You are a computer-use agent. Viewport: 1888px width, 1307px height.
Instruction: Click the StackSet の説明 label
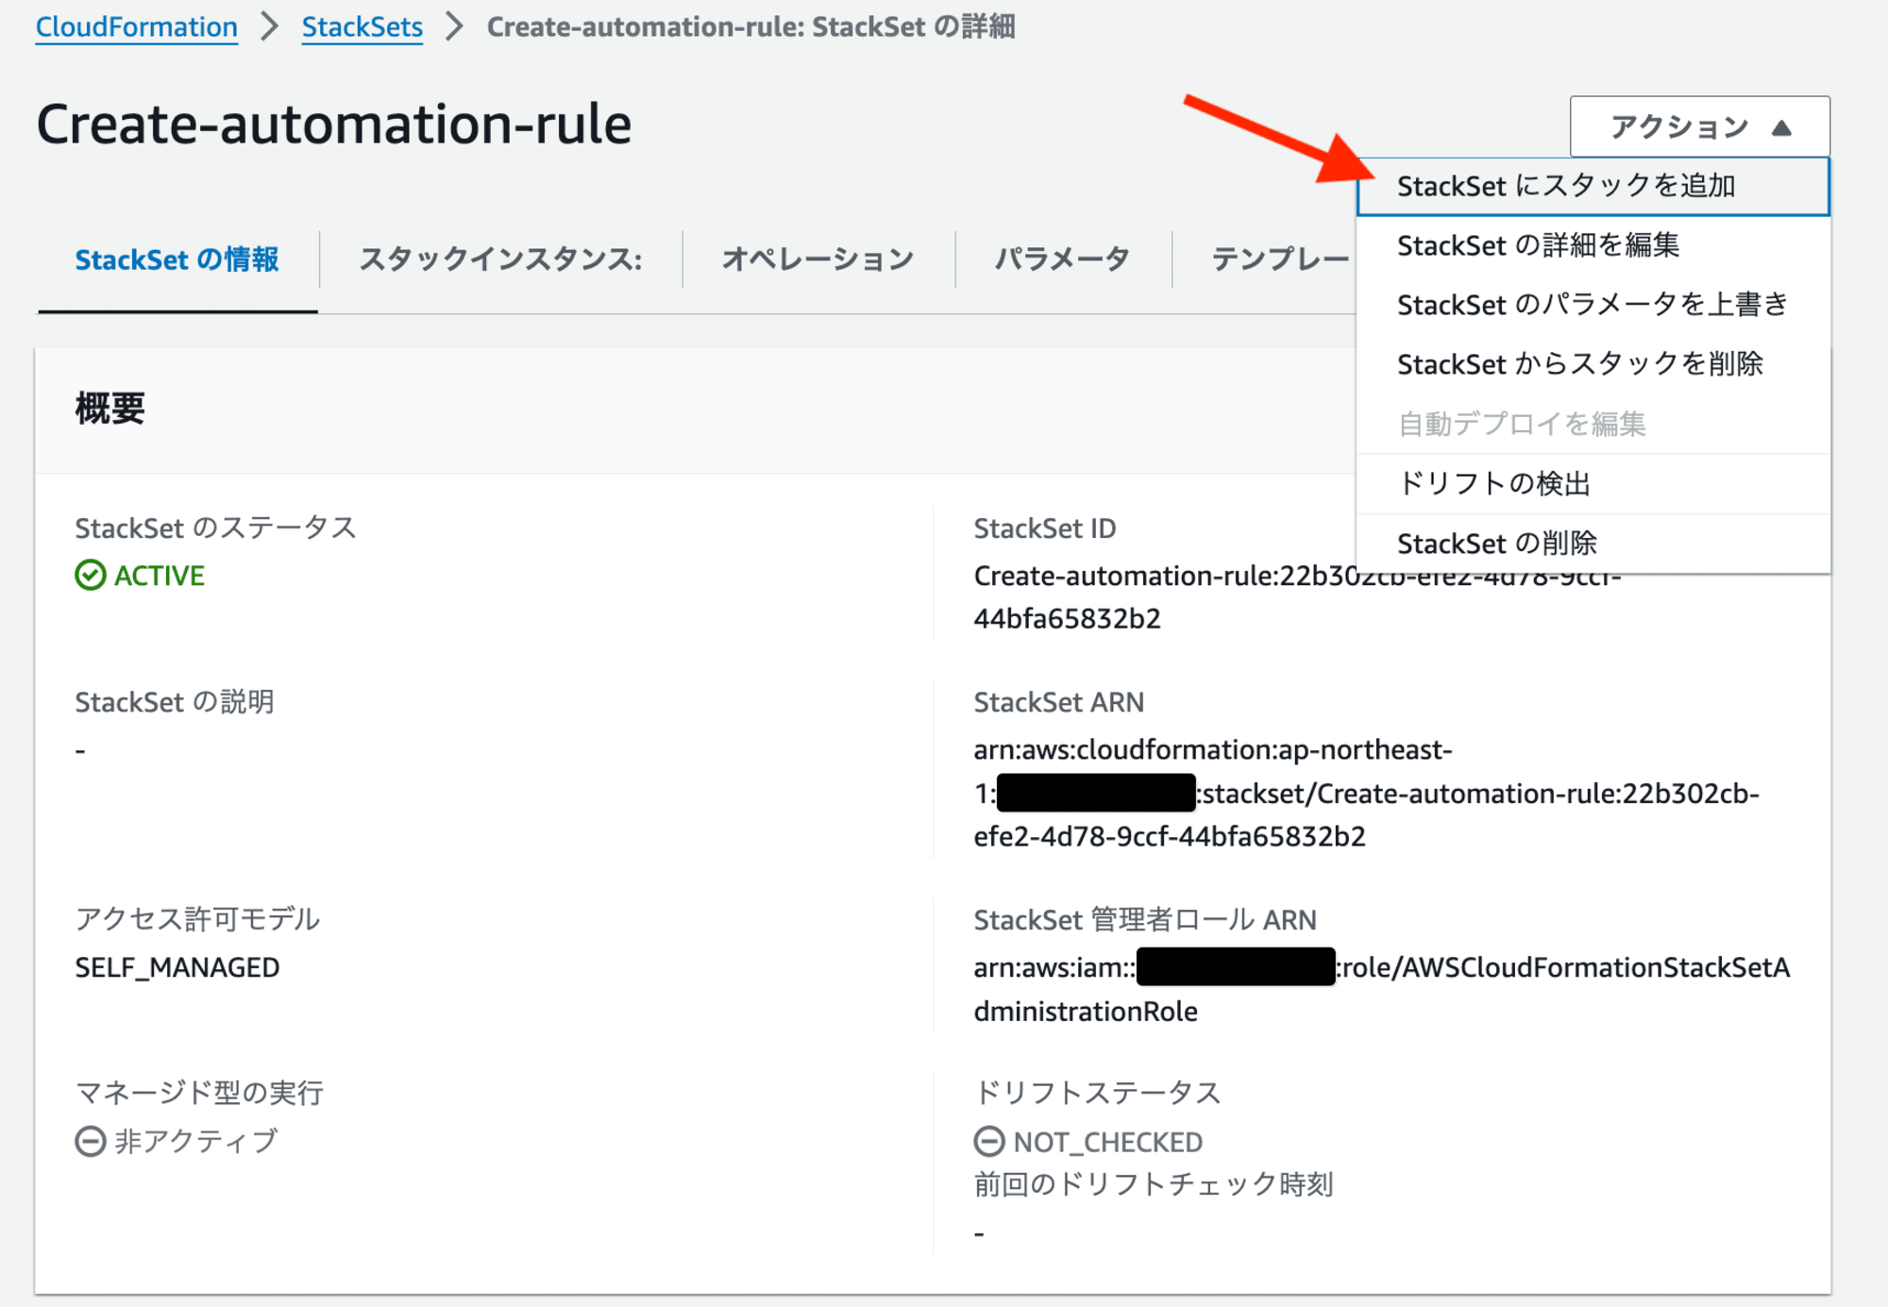[175, 702]
